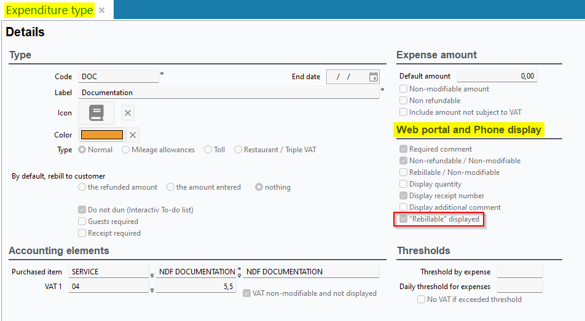Check the Non refundable option

(404, 101)
